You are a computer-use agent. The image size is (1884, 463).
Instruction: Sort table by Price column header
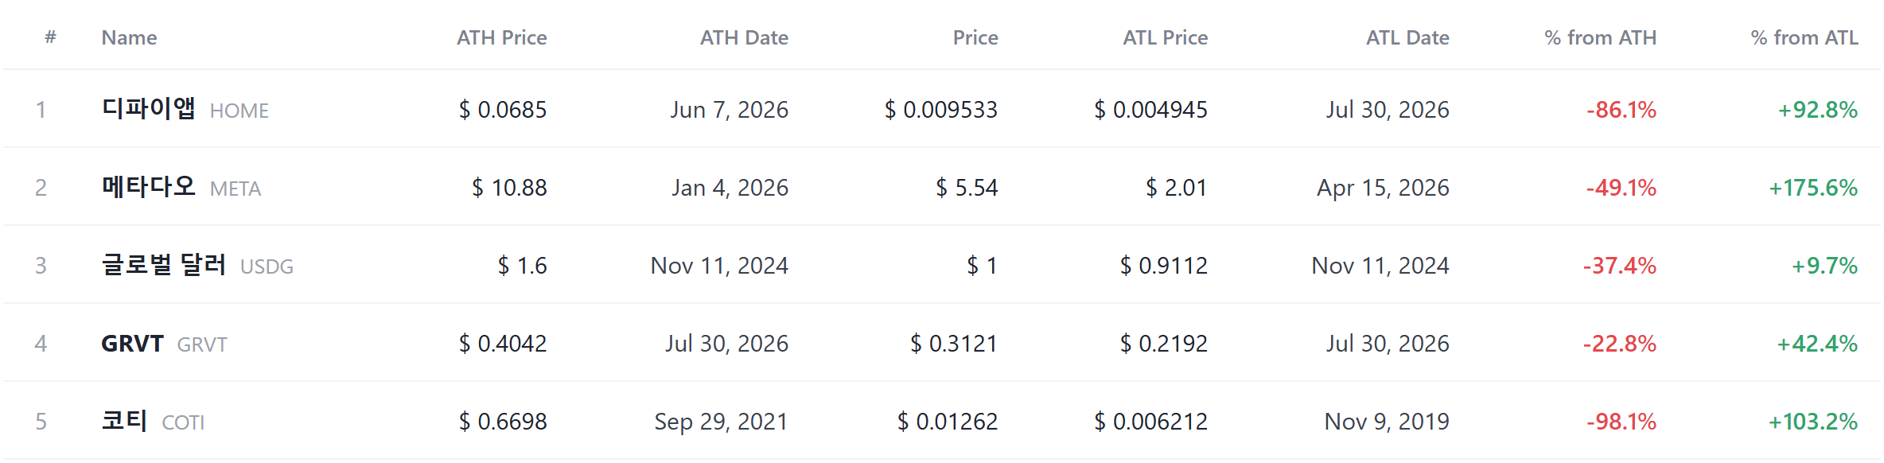(975, 37)
